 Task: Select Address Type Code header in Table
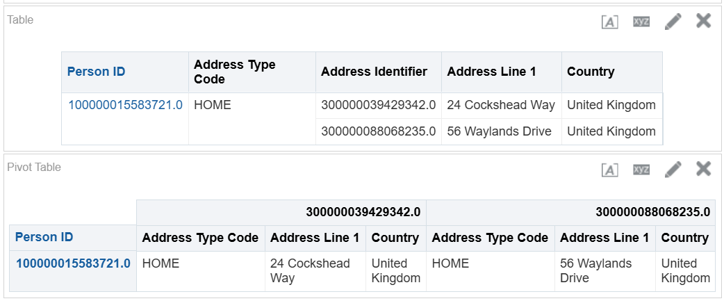click(x=235, y=72)
